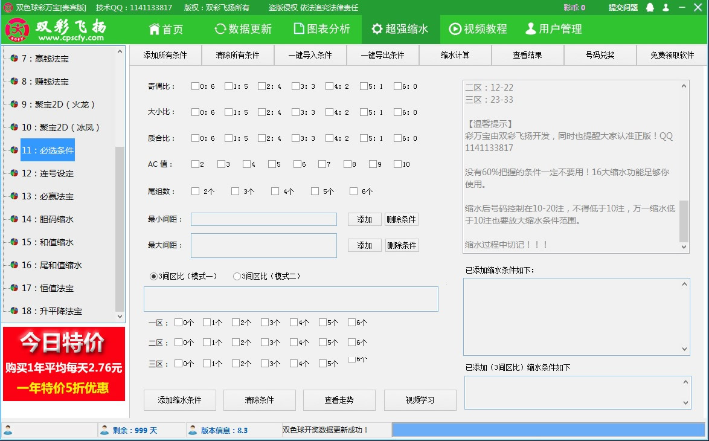The width and height of the screenshot is (709, 441).
Task: Click the play icon on 视频教程 tab
Action: [x=456, y=28]
